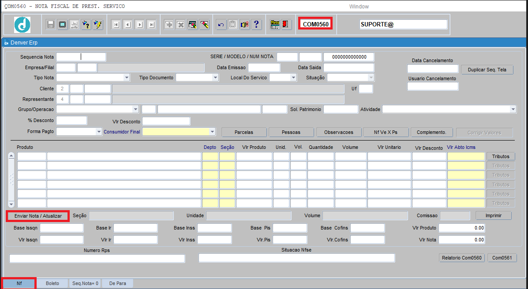Click the product grid scrollbar down arrow
Screen dimensions: 528x289
coord(11,204)
